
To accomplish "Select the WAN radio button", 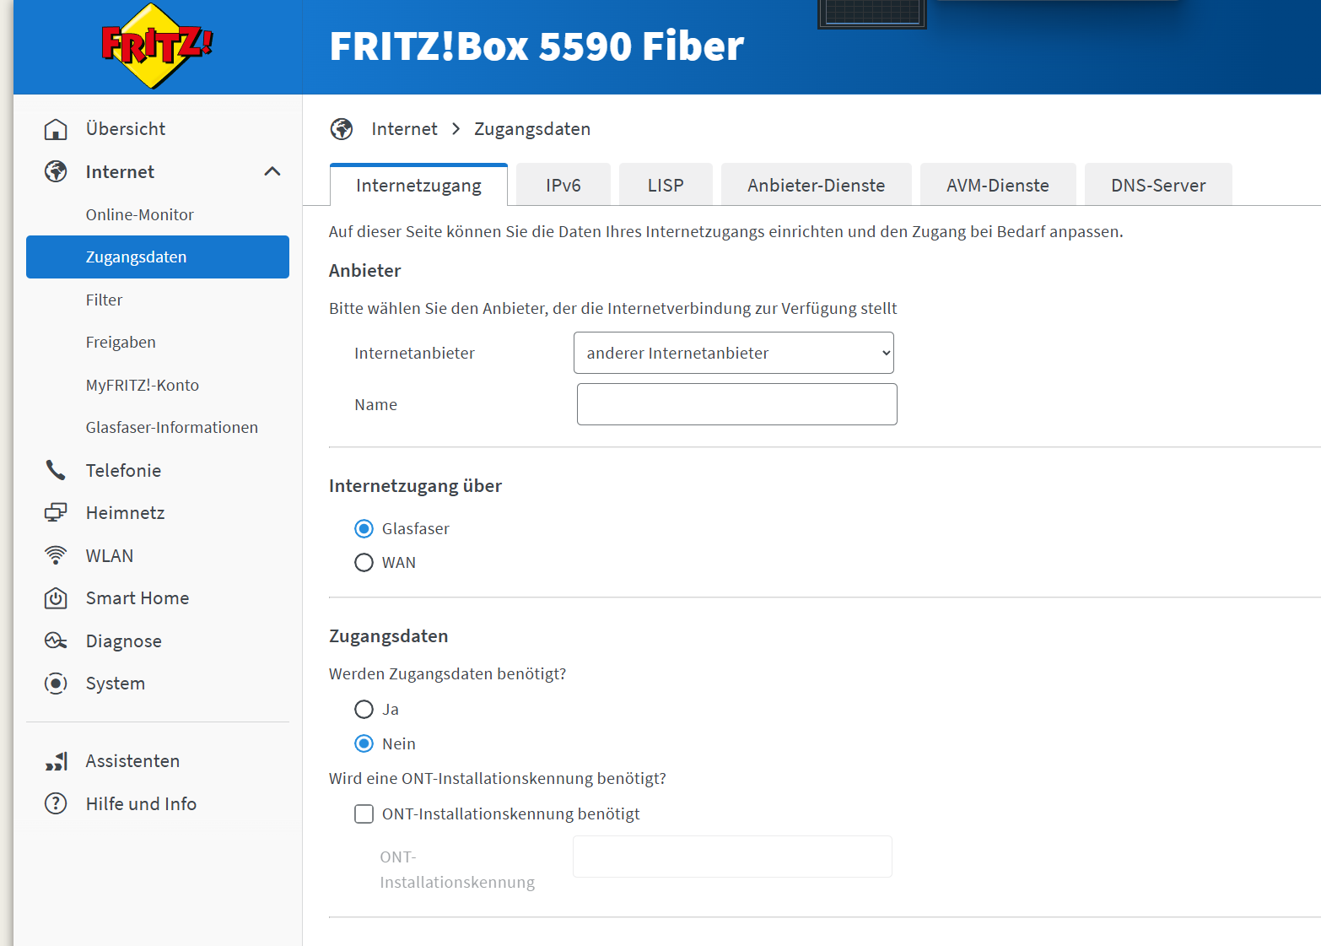I will (x=364, y=563).
